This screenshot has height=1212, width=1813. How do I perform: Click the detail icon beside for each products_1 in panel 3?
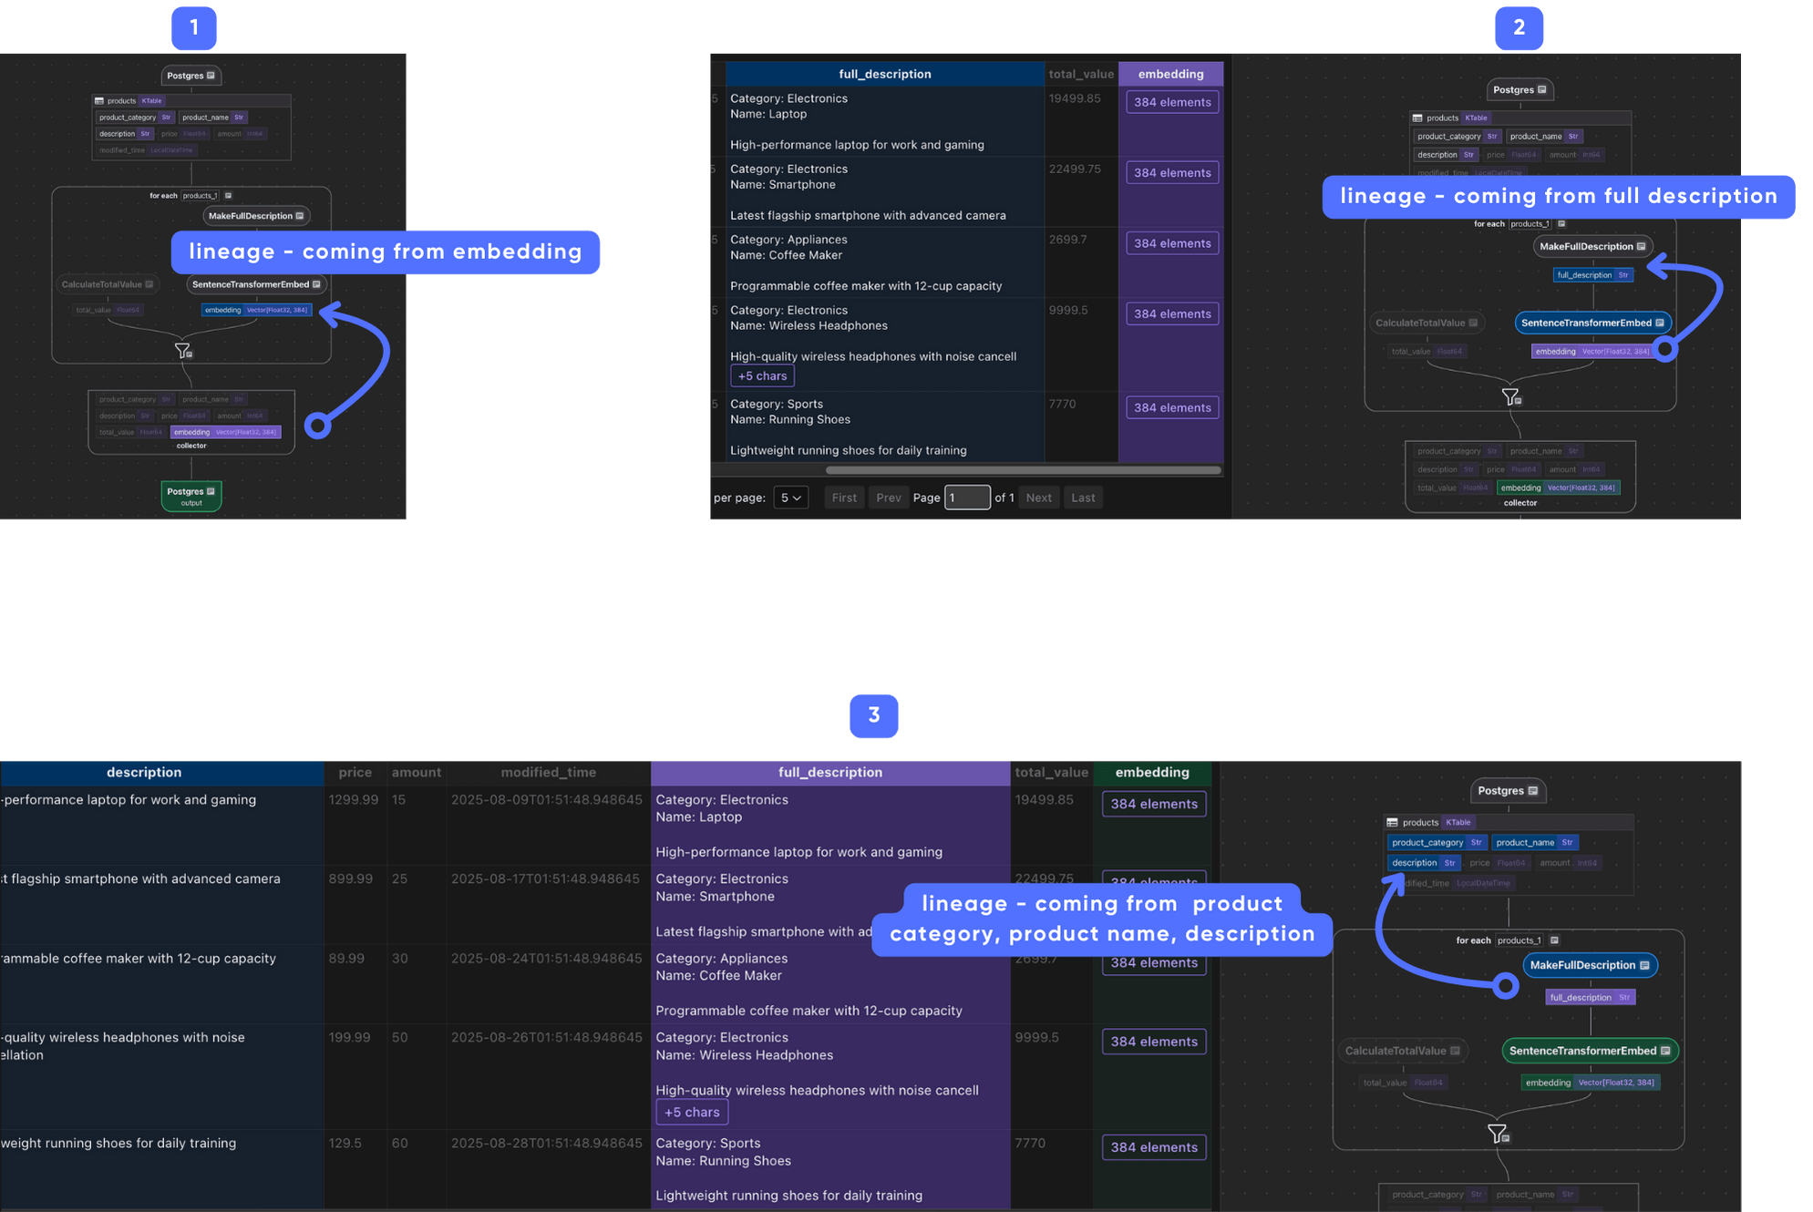click(x=1554, y=940)
